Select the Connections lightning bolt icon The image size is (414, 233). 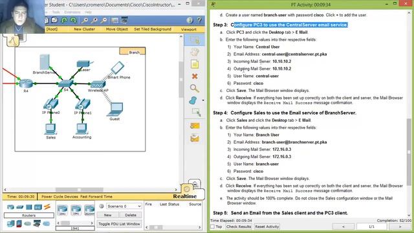[47, 207]
